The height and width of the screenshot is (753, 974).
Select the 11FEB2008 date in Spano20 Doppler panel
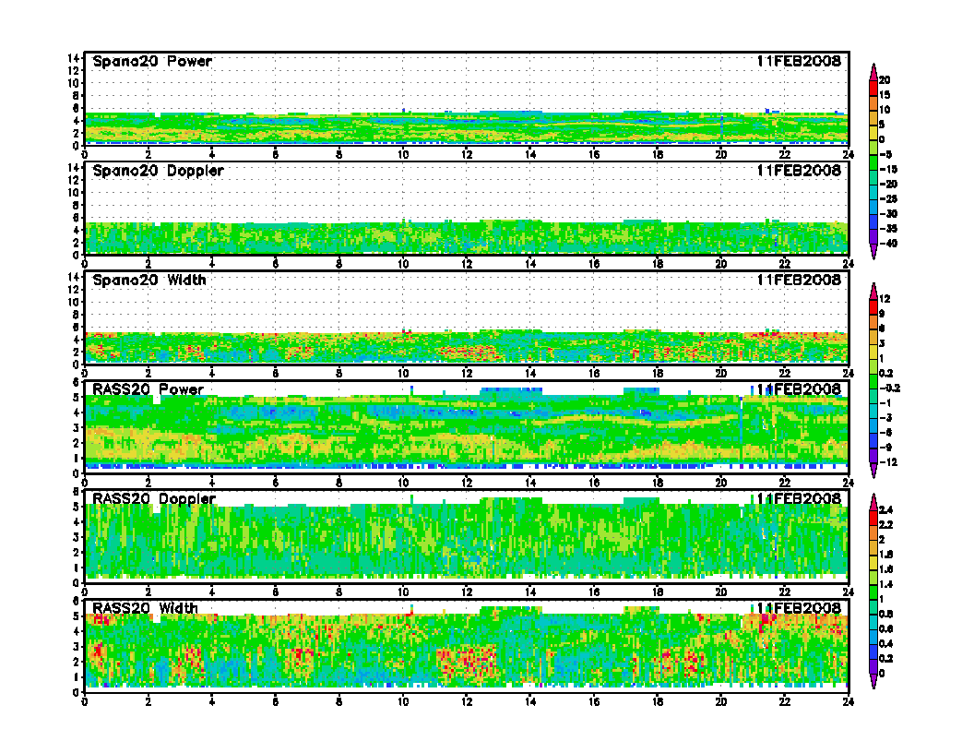click(799, 170)
